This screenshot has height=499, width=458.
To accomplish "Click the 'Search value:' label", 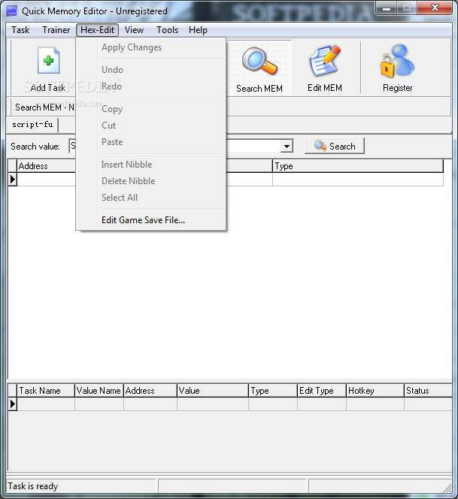I will tap(35, 147).
